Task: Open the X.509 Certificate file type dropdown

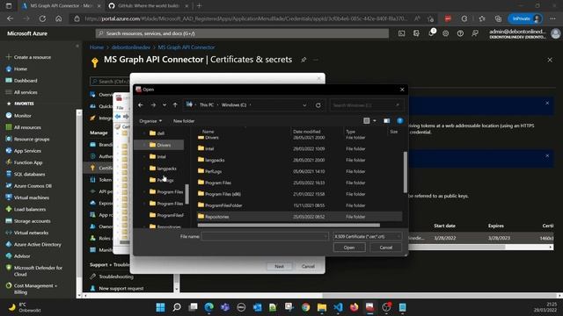Action: (x=368, y=236)
